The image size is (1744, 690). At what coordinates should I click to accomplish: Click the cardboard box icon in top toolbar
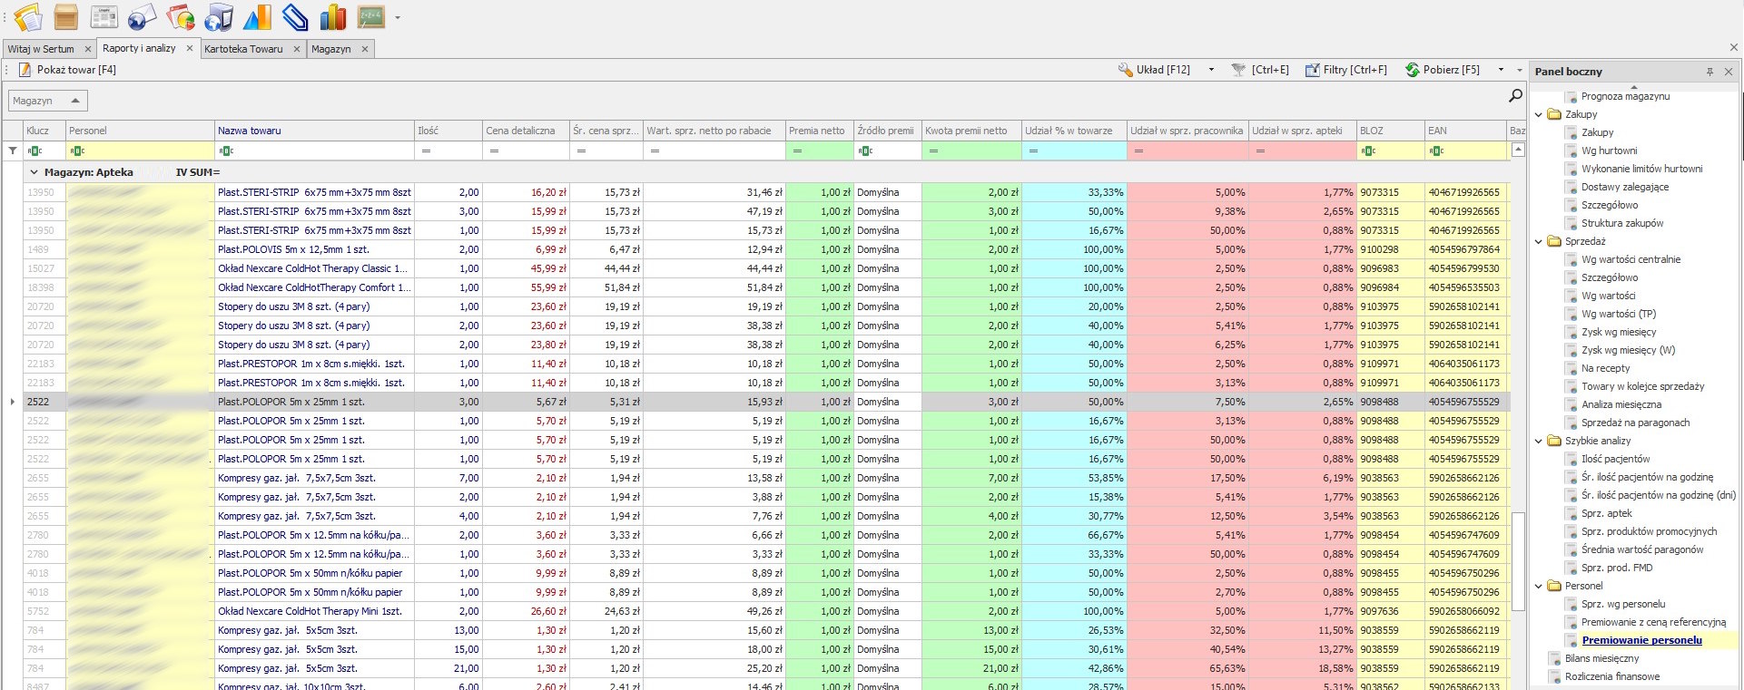[65, 16]
